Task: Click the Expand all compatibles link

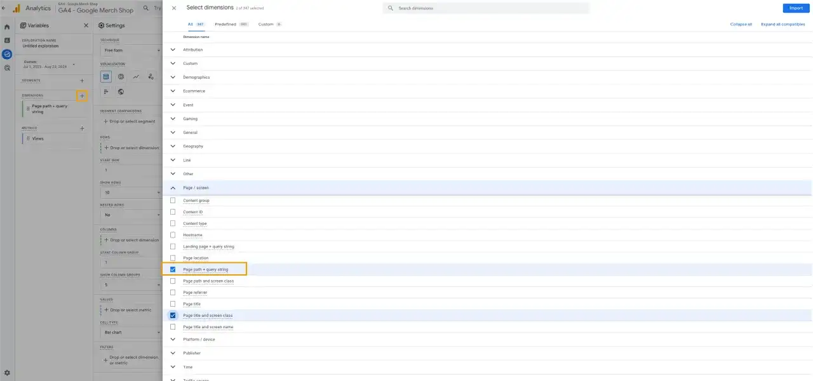Action: (783, 23)
